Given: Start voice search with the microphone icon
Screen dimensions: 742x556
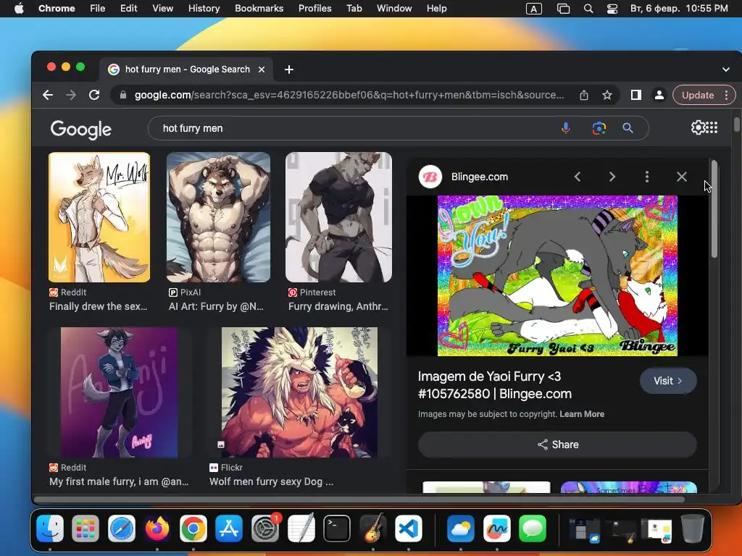Looking at the screenshot, I should click(x=565, y=128).
